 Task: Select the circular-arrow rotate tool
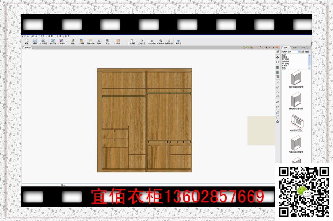pos(277,62)
